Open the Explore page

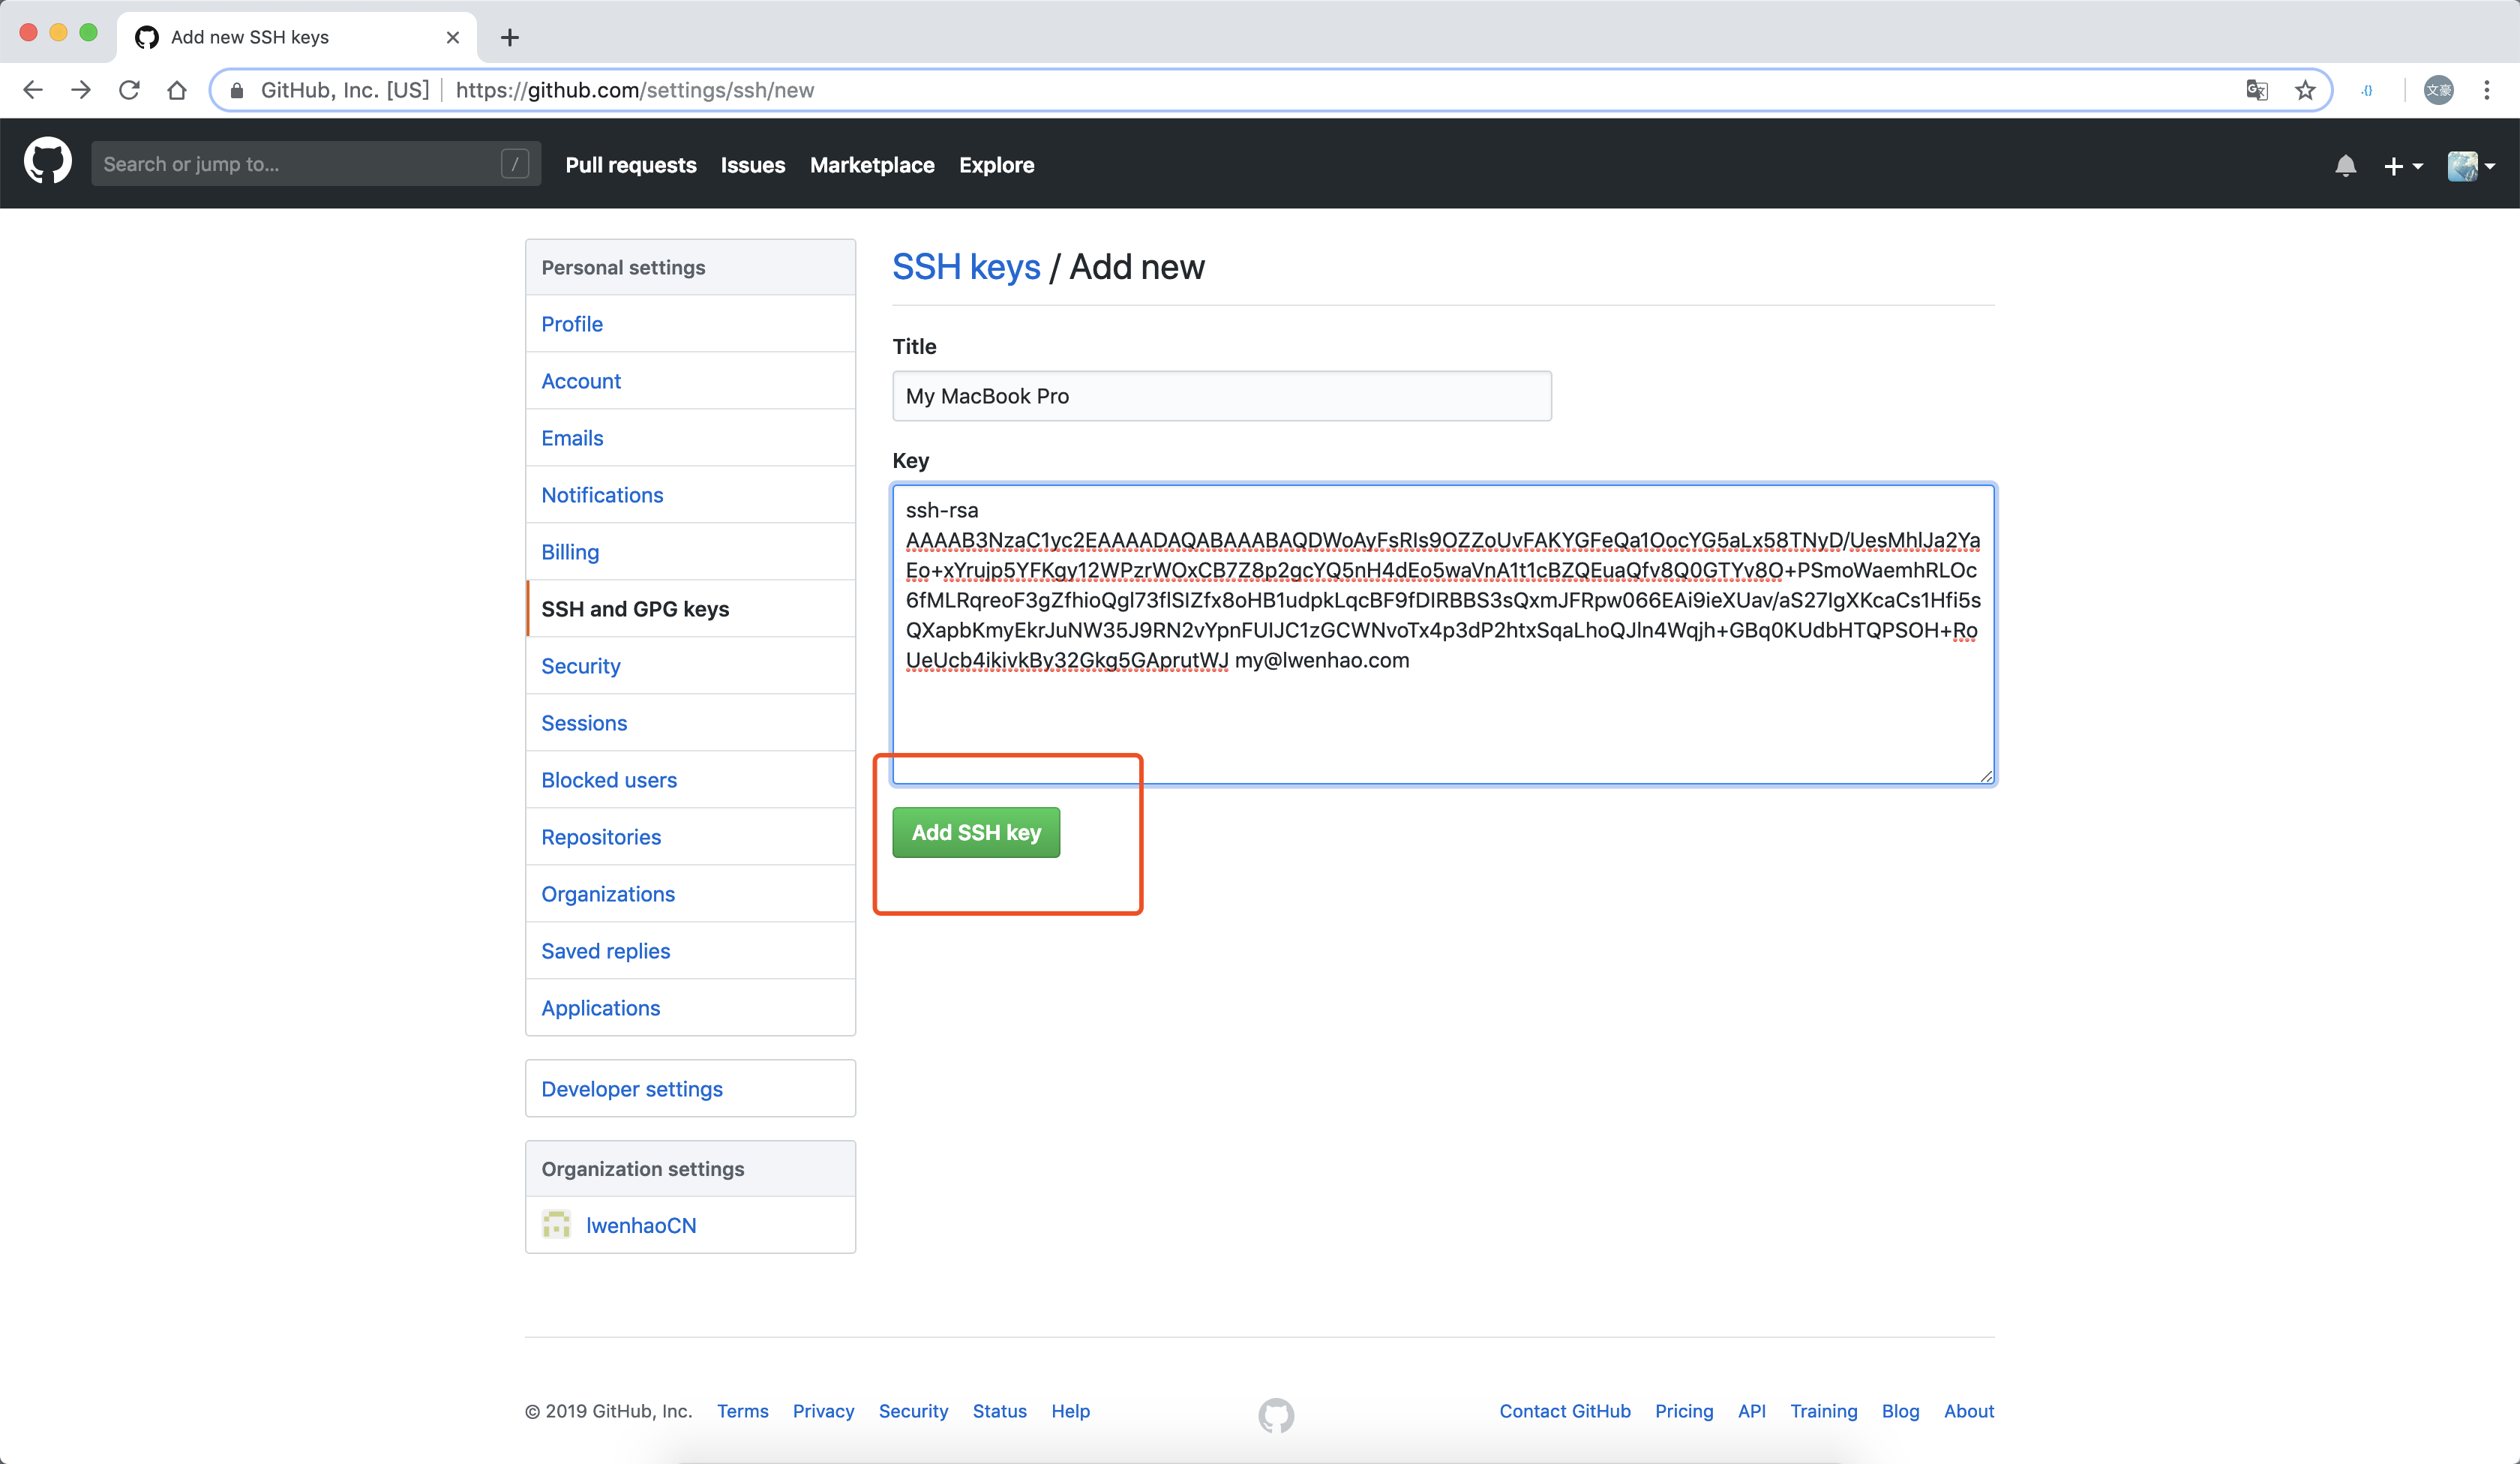pos(996,165)
